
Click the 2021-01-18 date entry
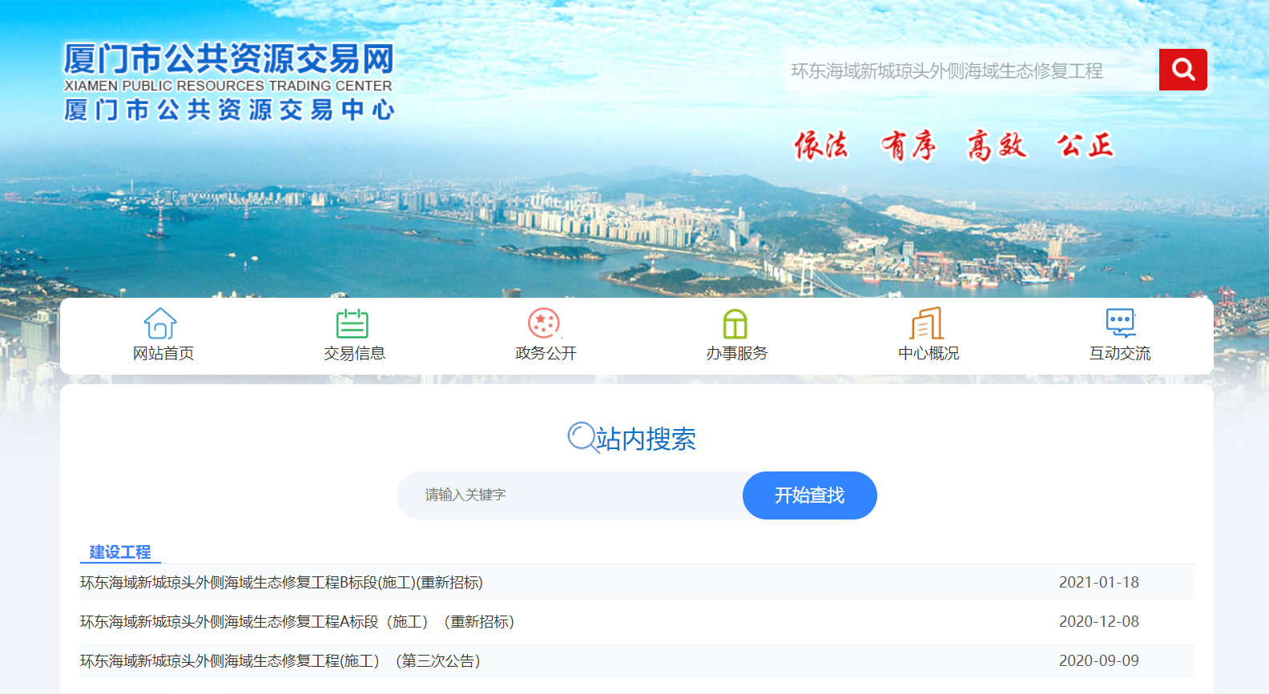pos(1098,583)
